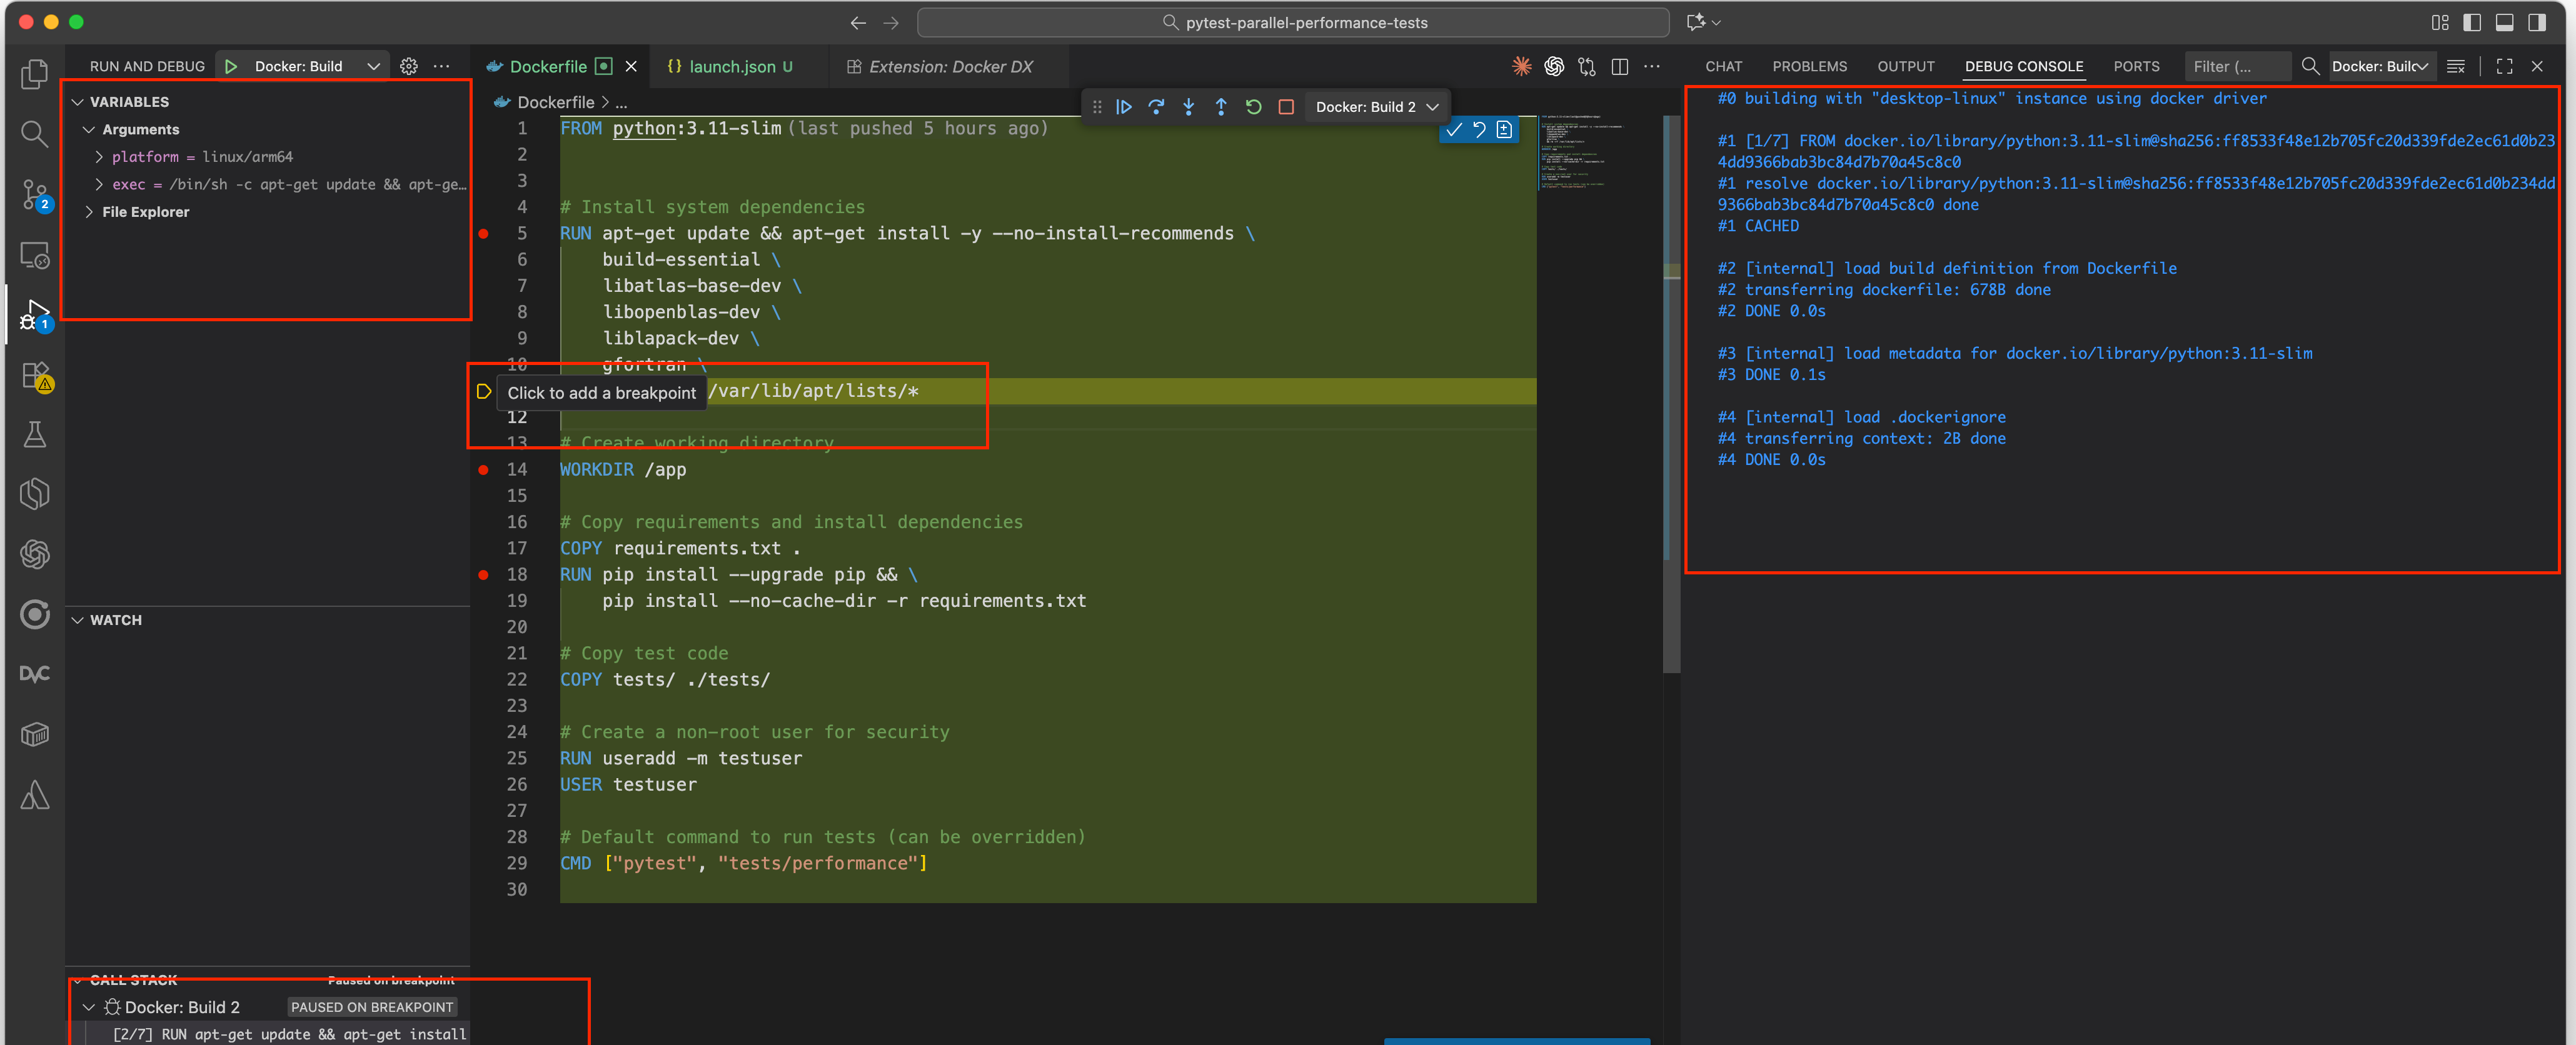The width and height of the screenshot is (2576, 1045).
Task: Collapse the Watch section
Action: click(78, 620)
